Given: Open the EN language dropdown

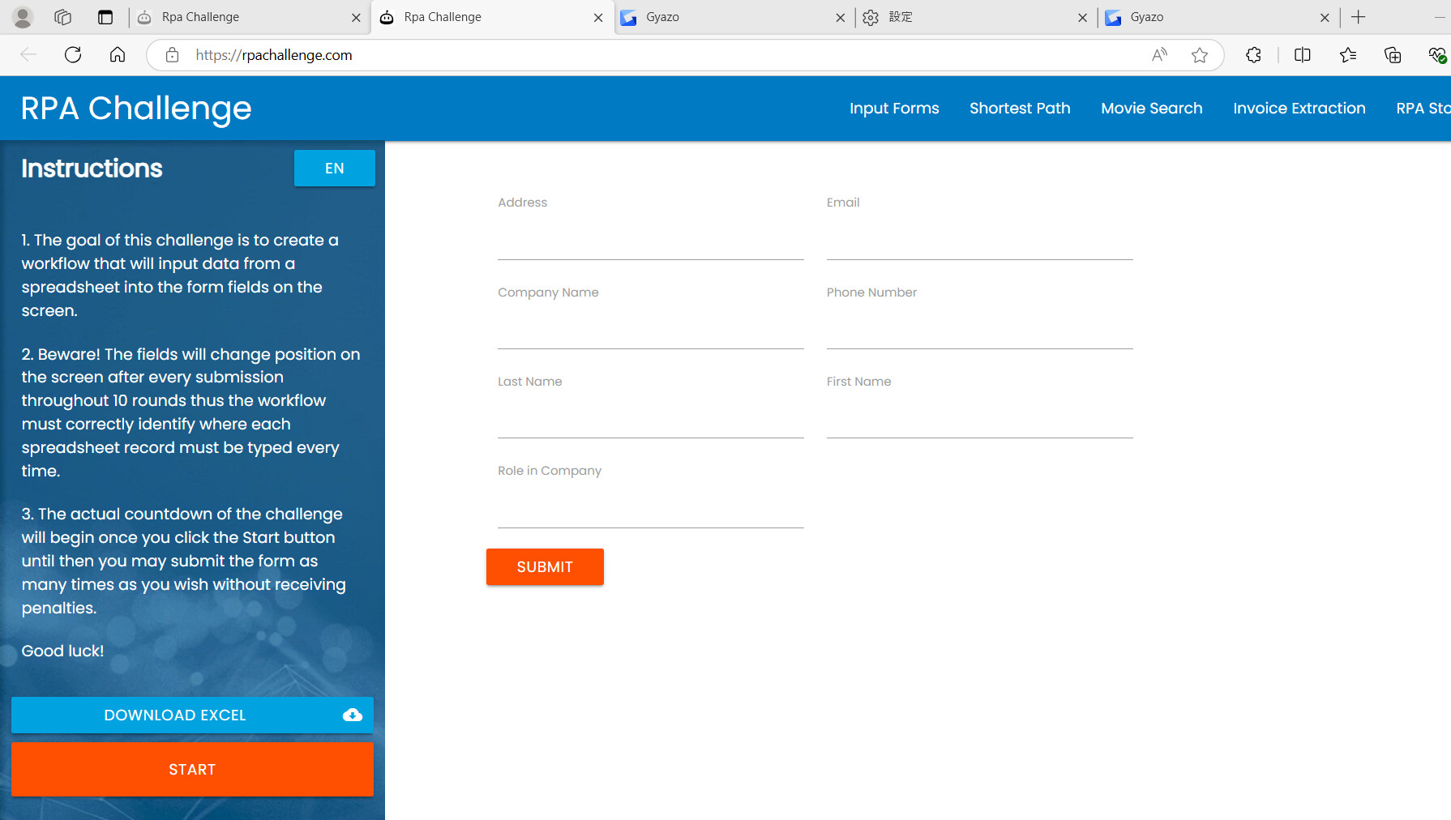Looking at the screenshot, I should point(335,169).
